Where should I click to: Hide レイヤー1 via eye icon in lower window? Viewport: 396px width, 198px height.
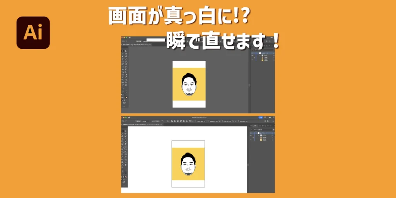coord(251,133)
